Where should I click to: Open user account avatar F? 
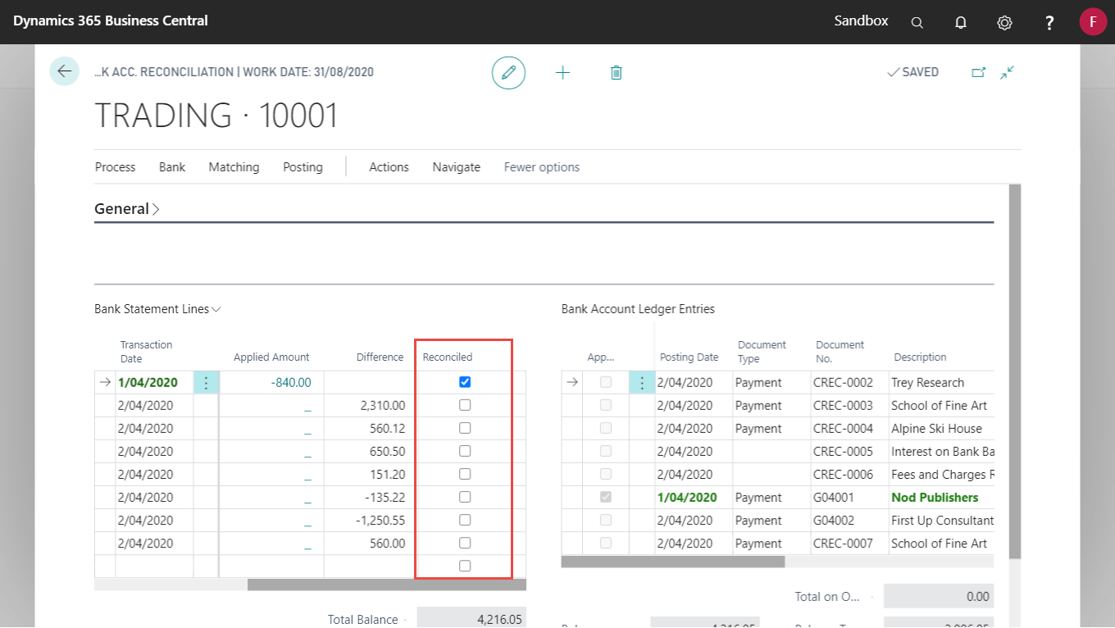click(x=1093, y=22)
